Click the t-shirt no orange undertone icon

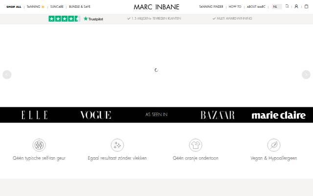[x=196, y=145]
